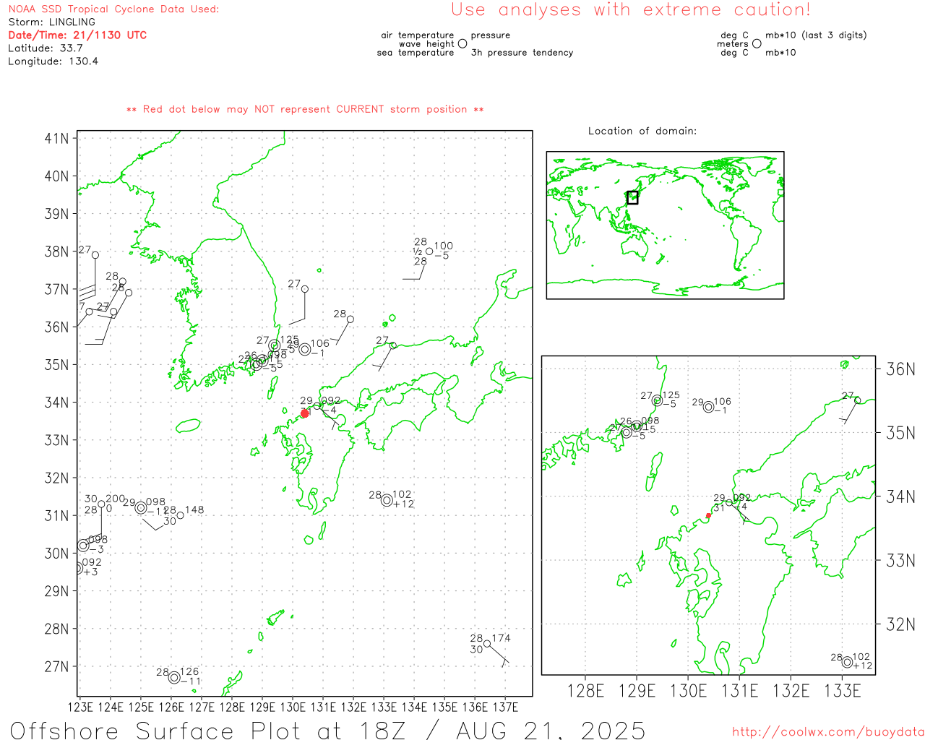Click the 'Storm: LINGLING' text

pos(51,22)
